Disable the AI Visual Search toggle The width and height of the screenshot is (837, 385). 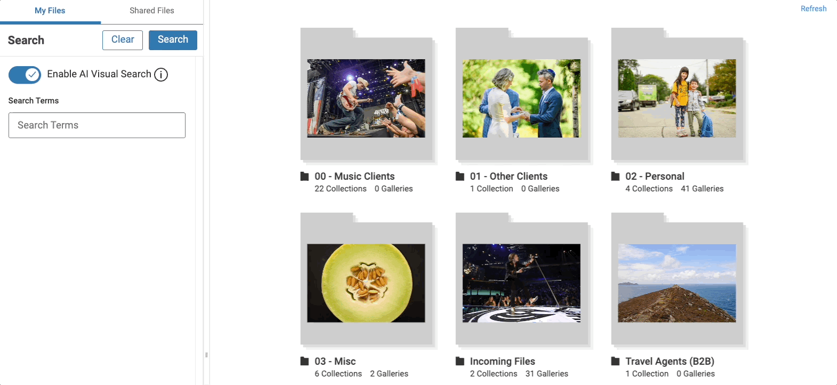(25, 75)
